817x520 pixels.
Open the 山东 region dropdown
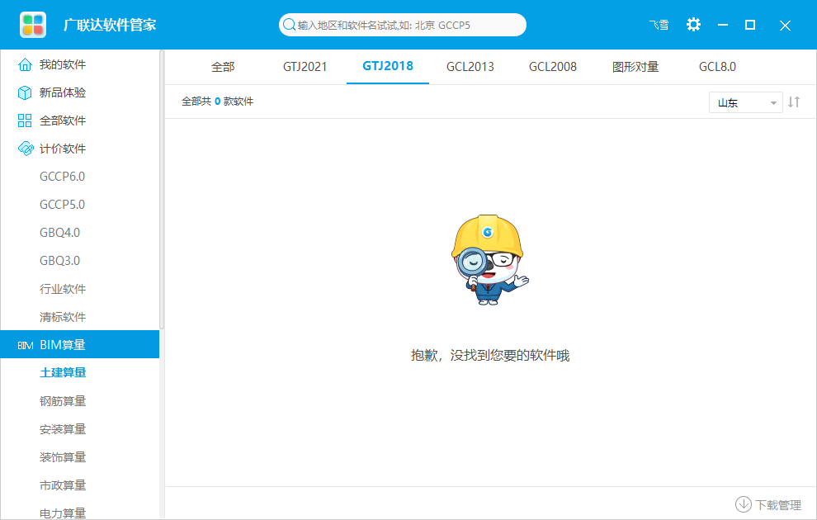click(x=746, y=102)
